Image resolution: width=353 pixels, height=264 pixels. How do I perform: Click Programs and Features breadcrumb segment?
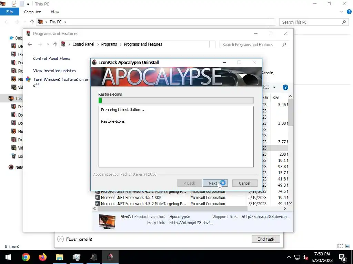coord(143,44)
